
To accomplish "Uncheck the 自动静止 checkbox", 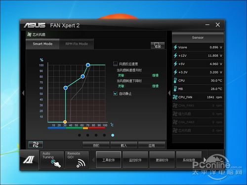I will pyautogui.click(x=115, y=94).
